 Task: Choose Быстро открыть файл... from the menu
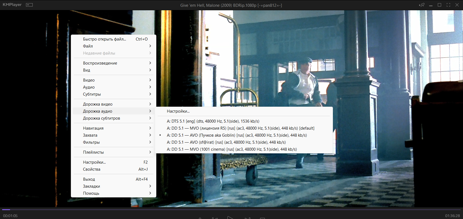click(114, 39)
